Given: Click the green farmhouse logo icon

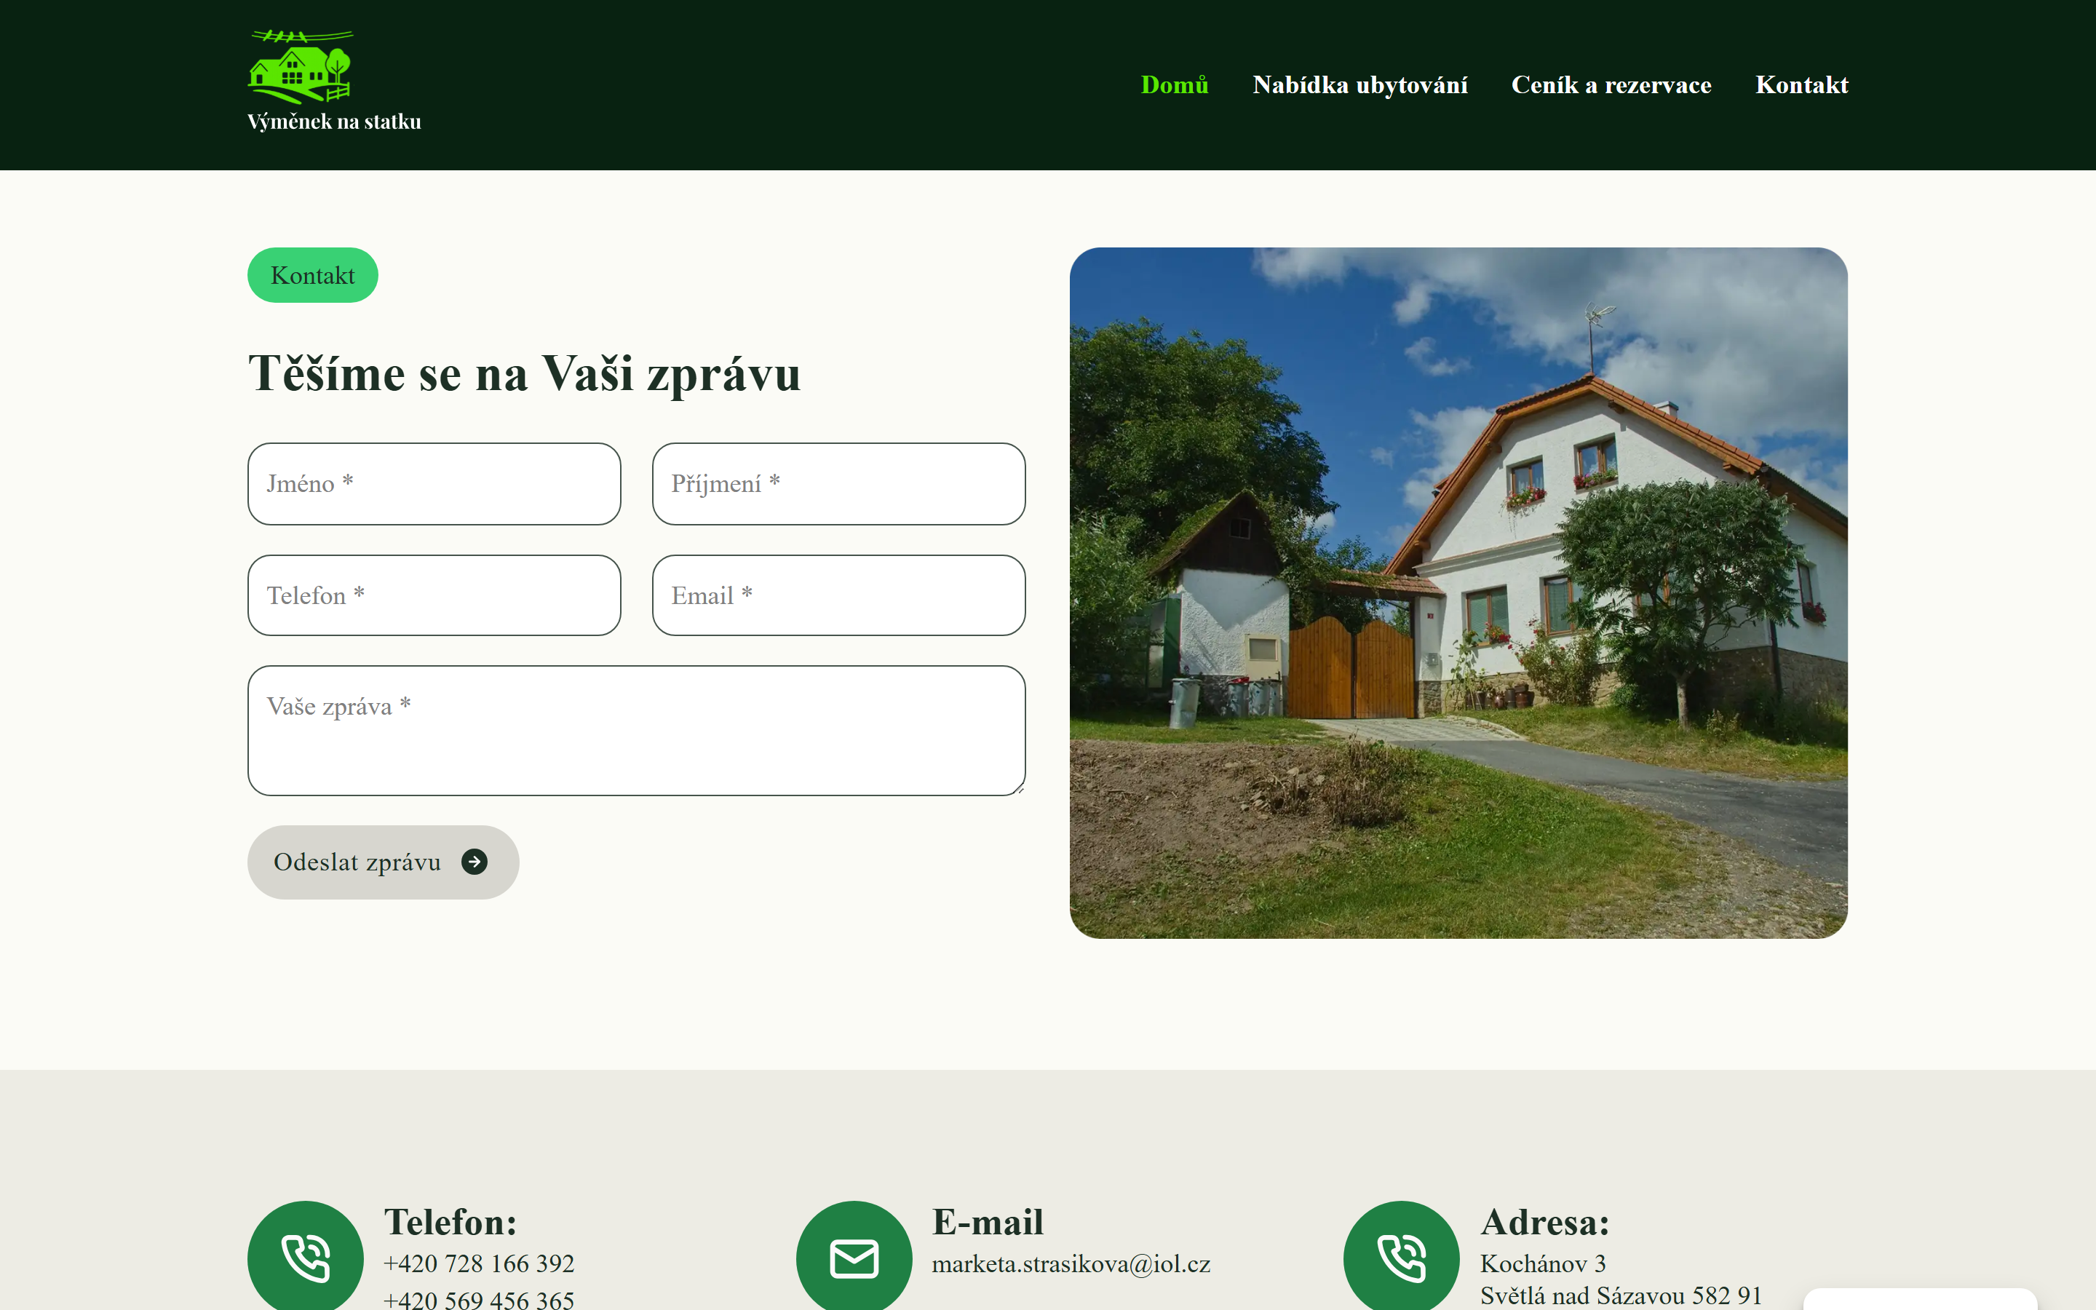Looking at the screenshot, I should pyautogui.click(x=301, y=67).
